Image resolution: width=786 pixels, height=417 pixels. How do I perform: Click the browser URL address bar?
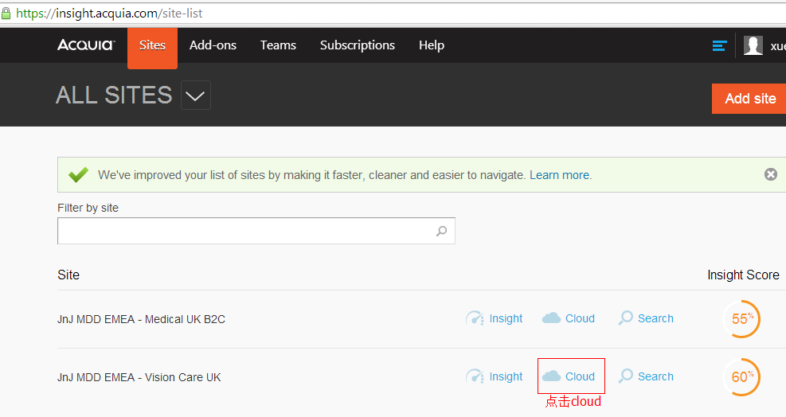[x=393, y=14]
